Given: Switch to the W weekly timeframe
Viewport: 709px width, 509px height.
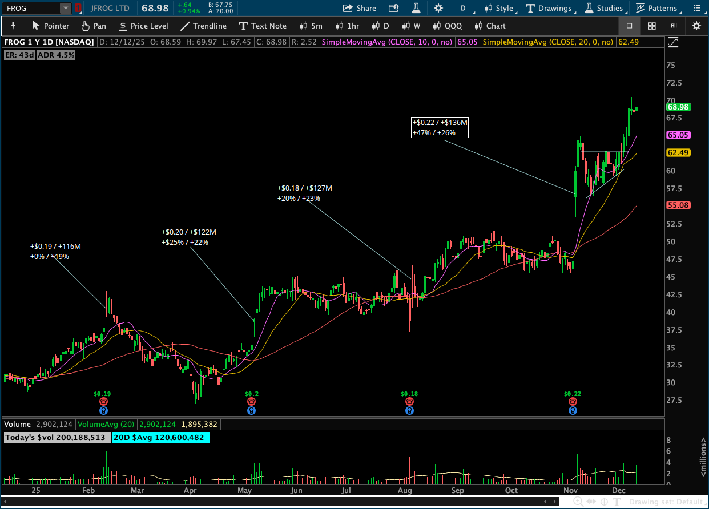Looking at the screenshot, I should point(411,26).
